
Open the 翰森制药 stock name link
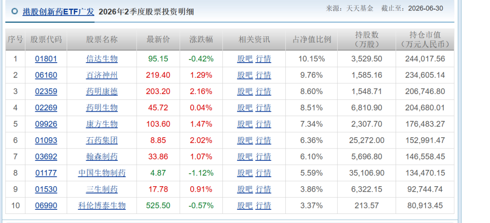pyautogui.click(x=102, y=157)
